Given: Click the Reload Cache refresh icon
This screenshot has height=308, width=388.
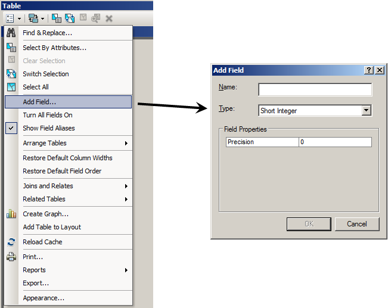Looking at the screenshot, I should click(11, 242).
